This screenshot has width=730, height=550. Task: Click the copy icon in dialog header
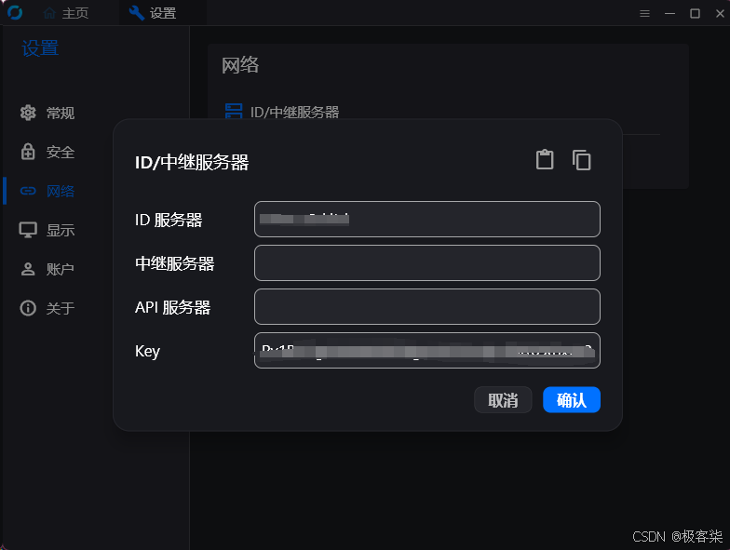point(581,160)
